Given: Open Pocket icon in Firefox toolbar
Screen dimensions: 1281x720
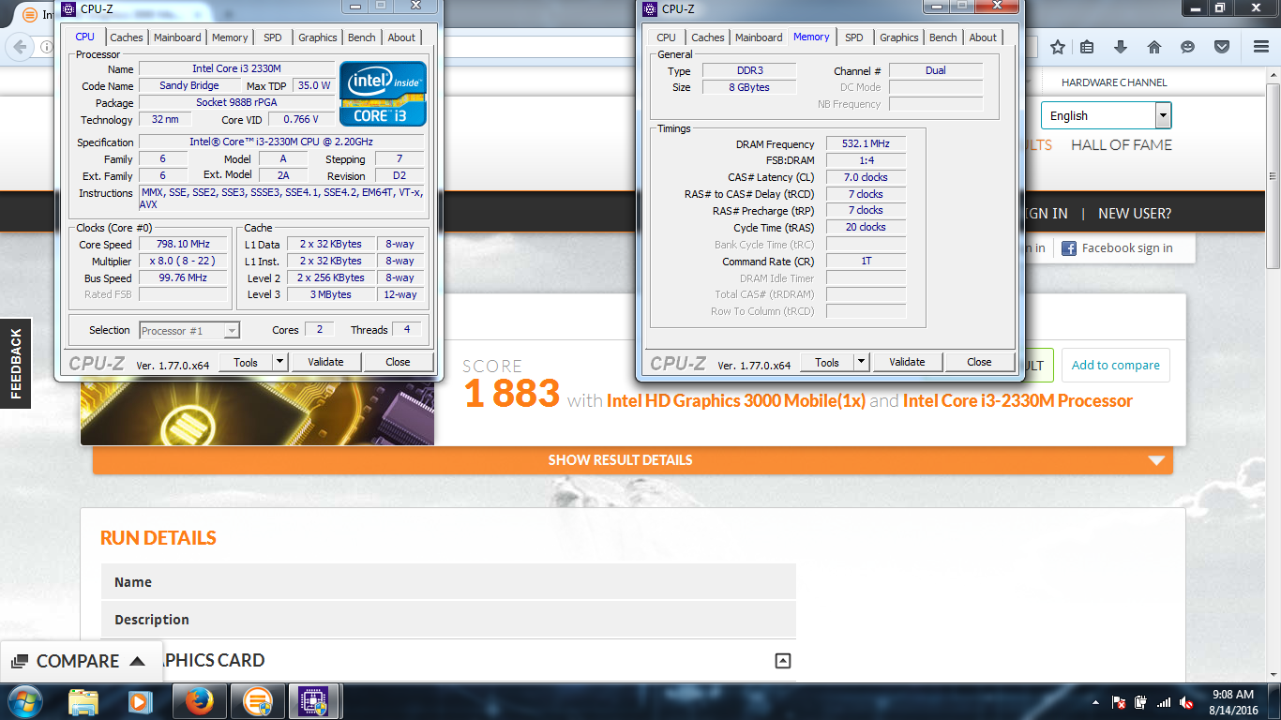Looking at the screenshot, I should [x=1222, y=47].
